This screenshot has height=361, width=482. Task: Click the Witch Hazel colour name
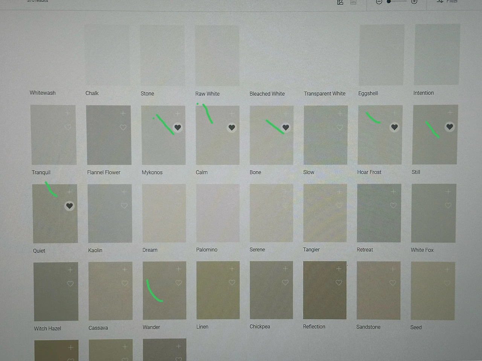click(47, 328)
